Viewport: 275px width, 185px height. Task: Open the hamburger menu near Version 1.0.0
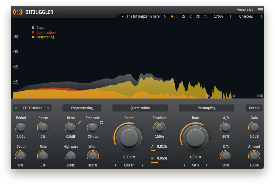(x=260, y=10)
